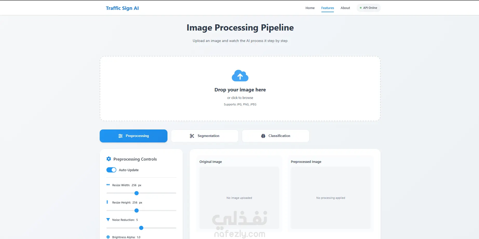Viewport: 479px width, 239px height.
Task: Go to the Home page link
Action: 310,8
